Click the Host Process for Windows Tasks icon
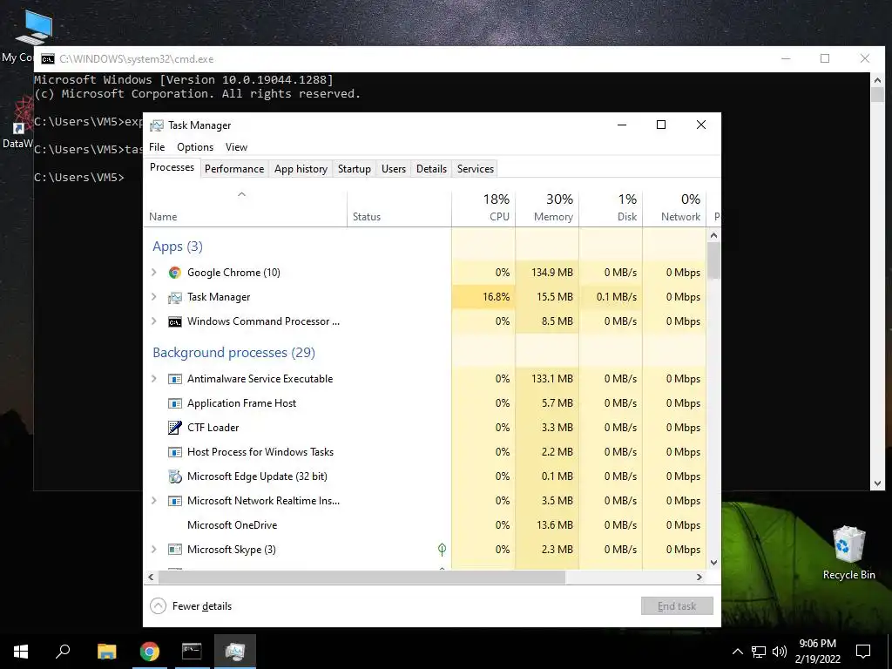The height and width of the screenshot is (669, 892). (x=174, y=452)
